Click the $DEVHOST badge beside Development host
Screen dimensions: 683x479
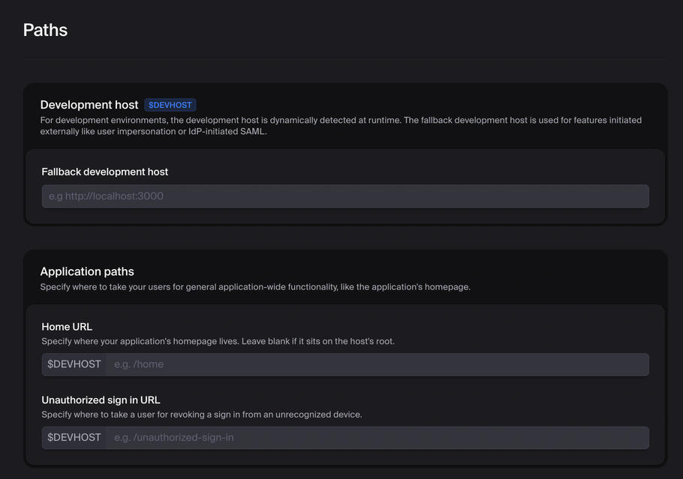(x=170, y=105)
